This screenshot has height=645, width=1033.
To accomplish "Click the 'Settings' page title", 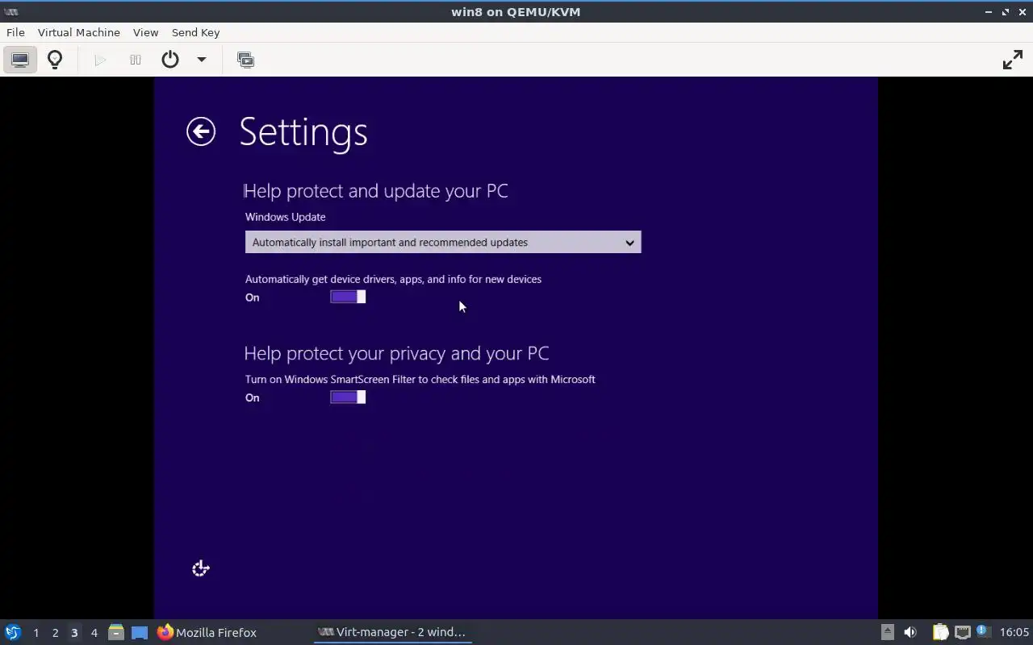I will pos(303,131).
